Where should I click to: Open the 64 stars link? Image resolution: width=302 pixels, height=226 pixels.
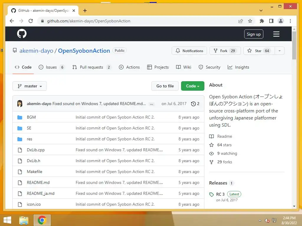(x=224, y=145)
